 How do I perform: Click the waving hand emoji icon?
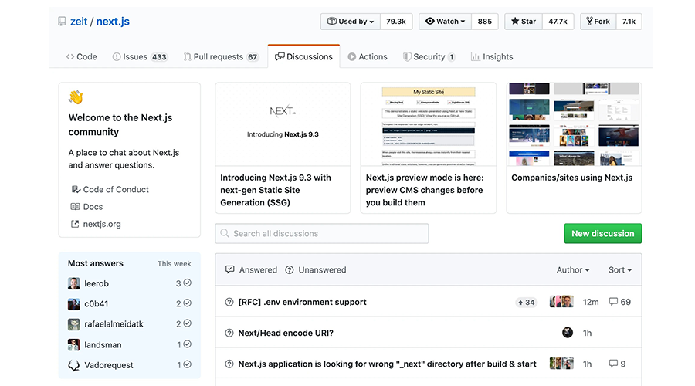pyautogui.click(x=76, y=97)
